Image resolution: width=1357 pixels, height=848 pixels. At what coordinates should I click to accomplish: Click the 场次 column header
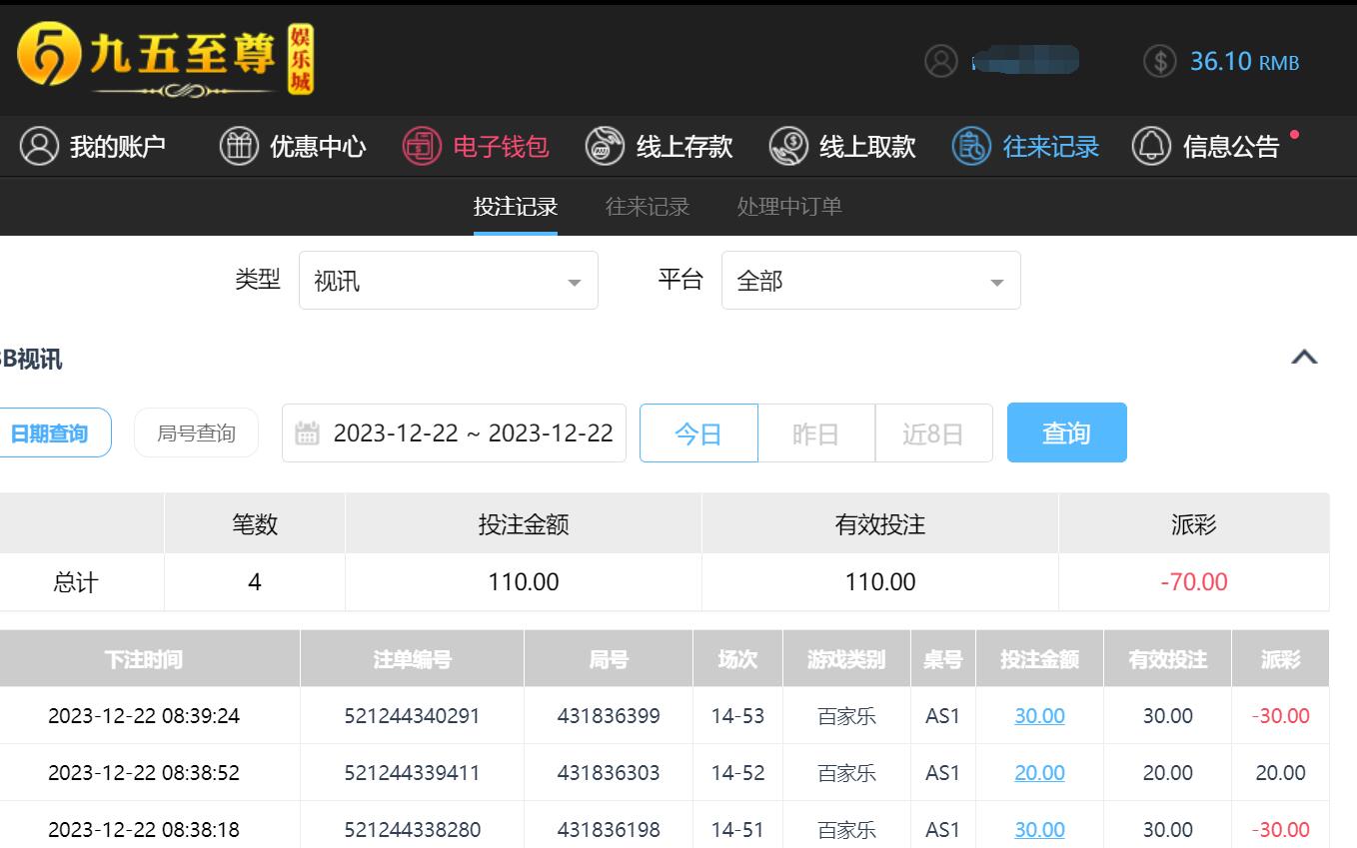pos(737,659)
